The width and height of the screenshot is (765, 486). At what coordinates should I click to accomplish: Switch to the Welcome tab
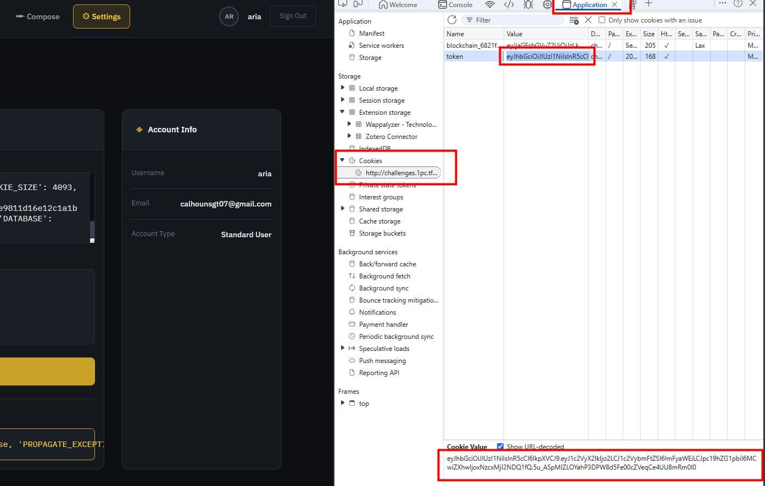click(x=398, y=5)
